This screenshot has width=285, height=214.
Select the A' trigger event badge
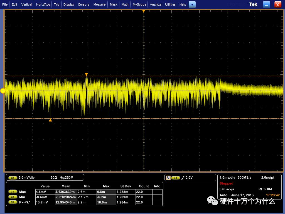point(168,178)
